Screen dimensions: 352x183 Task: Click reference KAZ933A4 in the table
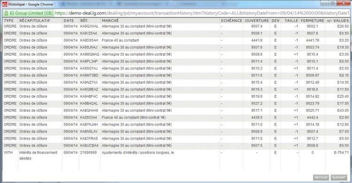point(88,117)
